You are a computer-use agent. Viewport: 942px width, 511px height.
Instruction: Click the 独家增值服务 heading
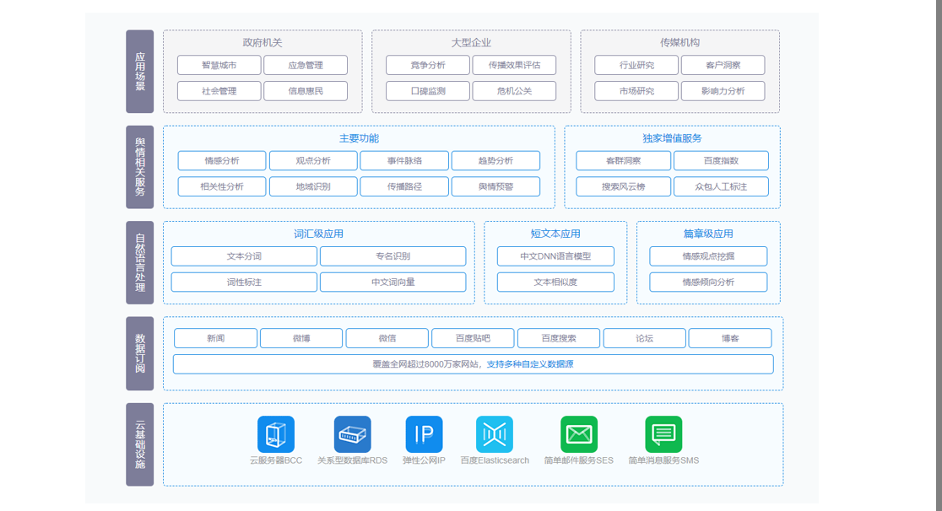[x=672, y=138]
